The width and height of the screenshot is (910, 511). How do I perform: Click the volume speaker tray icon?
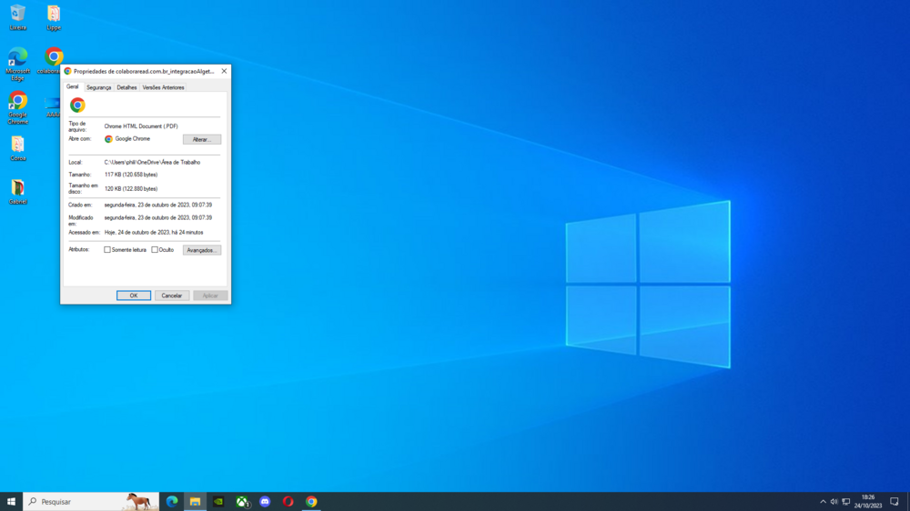click(x=834, y=502)
